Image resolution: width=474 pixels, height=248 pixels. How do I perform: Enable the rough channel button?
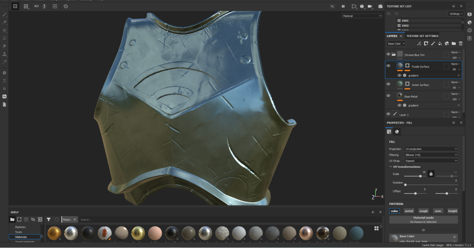point(423,211)
